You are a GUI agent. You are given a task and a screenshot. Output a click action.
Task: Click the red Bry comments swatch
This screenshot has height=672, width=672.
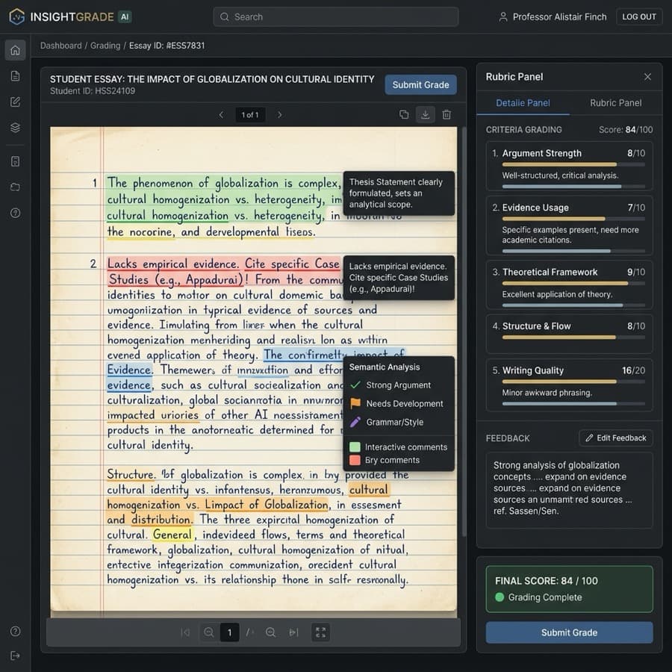point(355,460)
